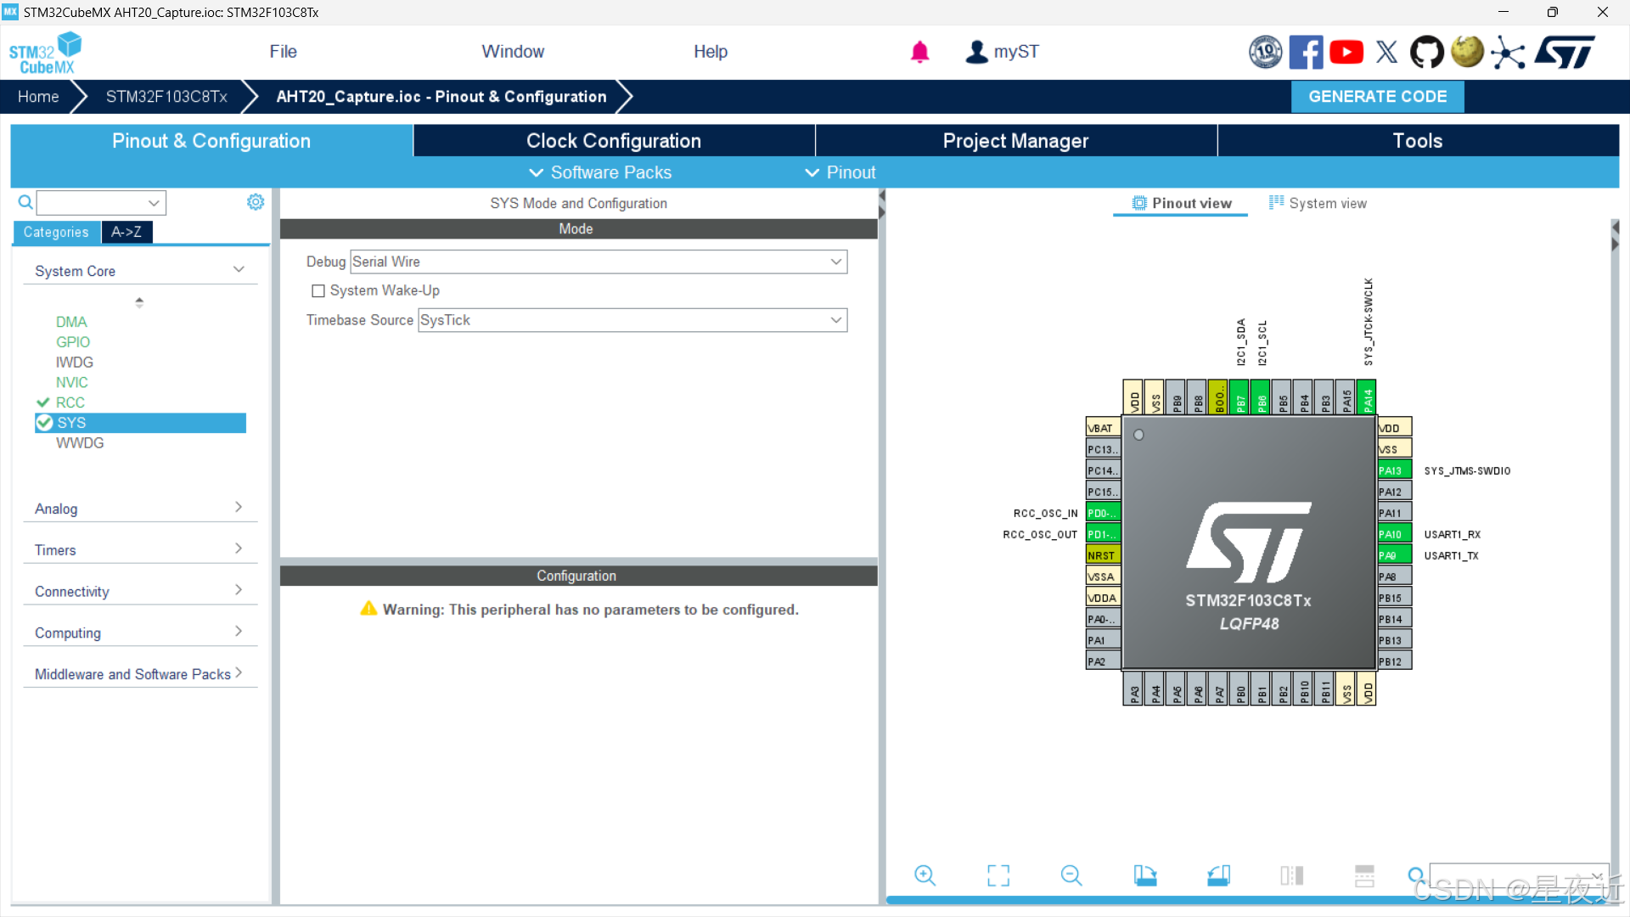Enable the System Wake-Up checkbox
The height and width of the screenshot is (917, 1630).
tap(318, 291)
